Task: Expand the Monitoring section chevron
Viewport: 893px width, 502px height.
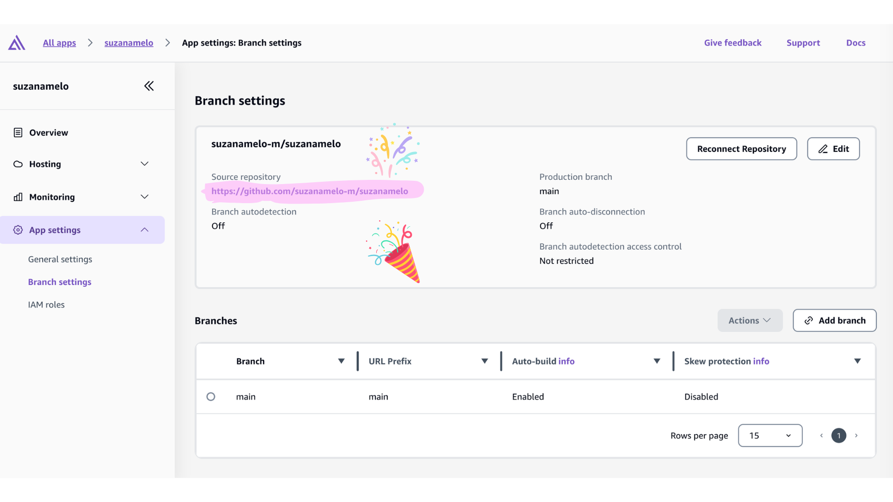Action: coord(145,197)
